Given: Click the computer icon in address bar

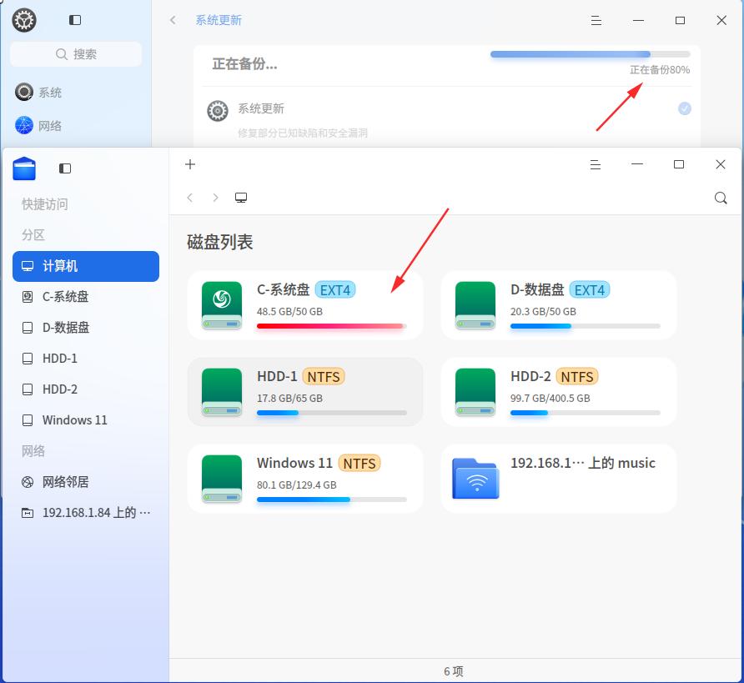Looking at the screenshot, I should pos(241,198).
